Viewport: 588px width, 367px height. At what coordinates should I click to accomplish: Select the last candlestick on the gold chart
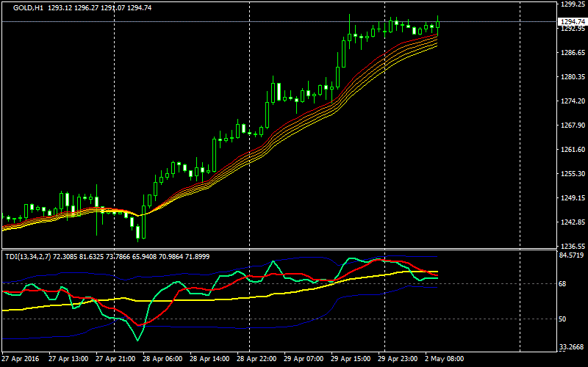coord(437,25)
